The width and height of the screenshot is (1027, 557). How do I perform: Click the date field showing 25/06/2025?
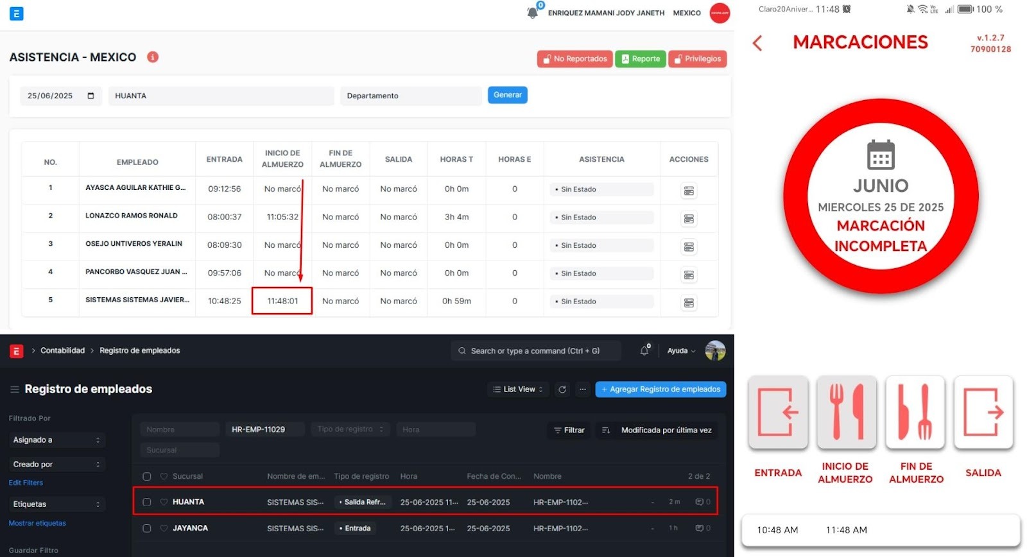60,96
